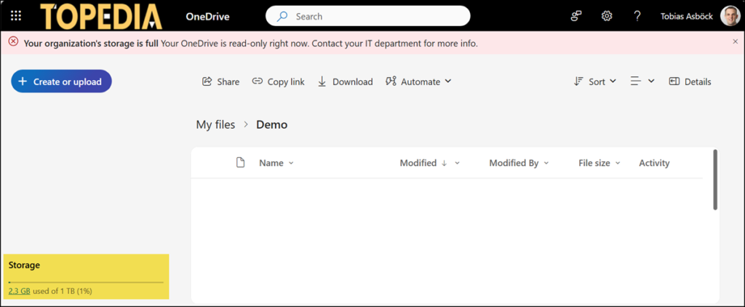Open the app launcher waffle icon
This screenshot has height=307, width=745.
point(16,16)
